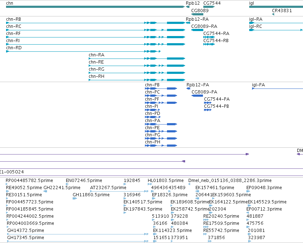This screenshot has width=303, height=243.
Task: Select protein chn-PB
Action: point(161,88)
